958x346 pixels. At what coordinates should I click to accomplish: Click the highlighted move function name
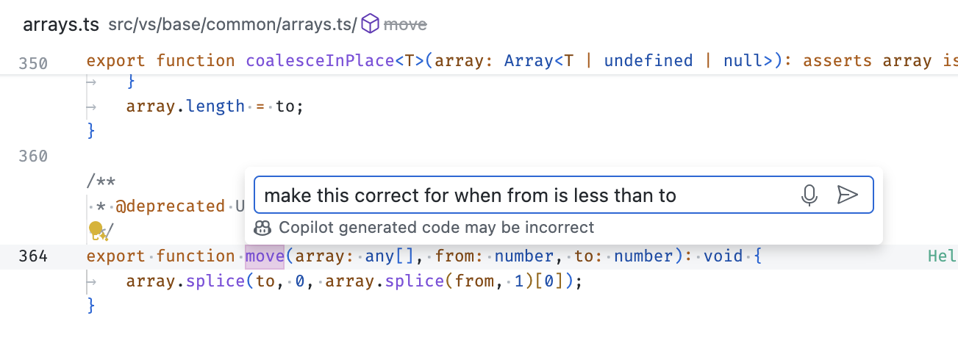[x=265, y=256]
